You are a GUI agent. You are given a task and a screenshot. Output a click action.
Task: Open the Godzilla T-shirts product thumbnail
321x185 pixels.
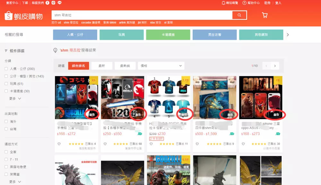click(169, 97)
